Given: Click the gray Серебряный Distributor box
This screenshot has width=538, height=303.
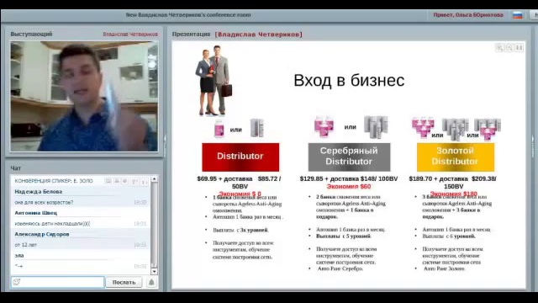Looking at the screenshot, I should (x=349, y=157).
